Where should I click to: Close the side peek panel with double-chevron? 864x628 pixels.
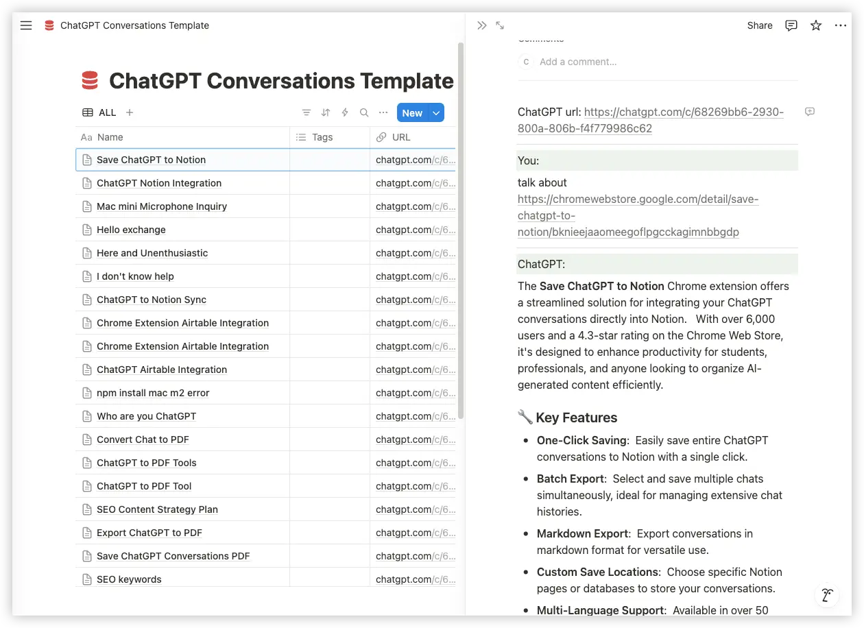coord(481,25)
